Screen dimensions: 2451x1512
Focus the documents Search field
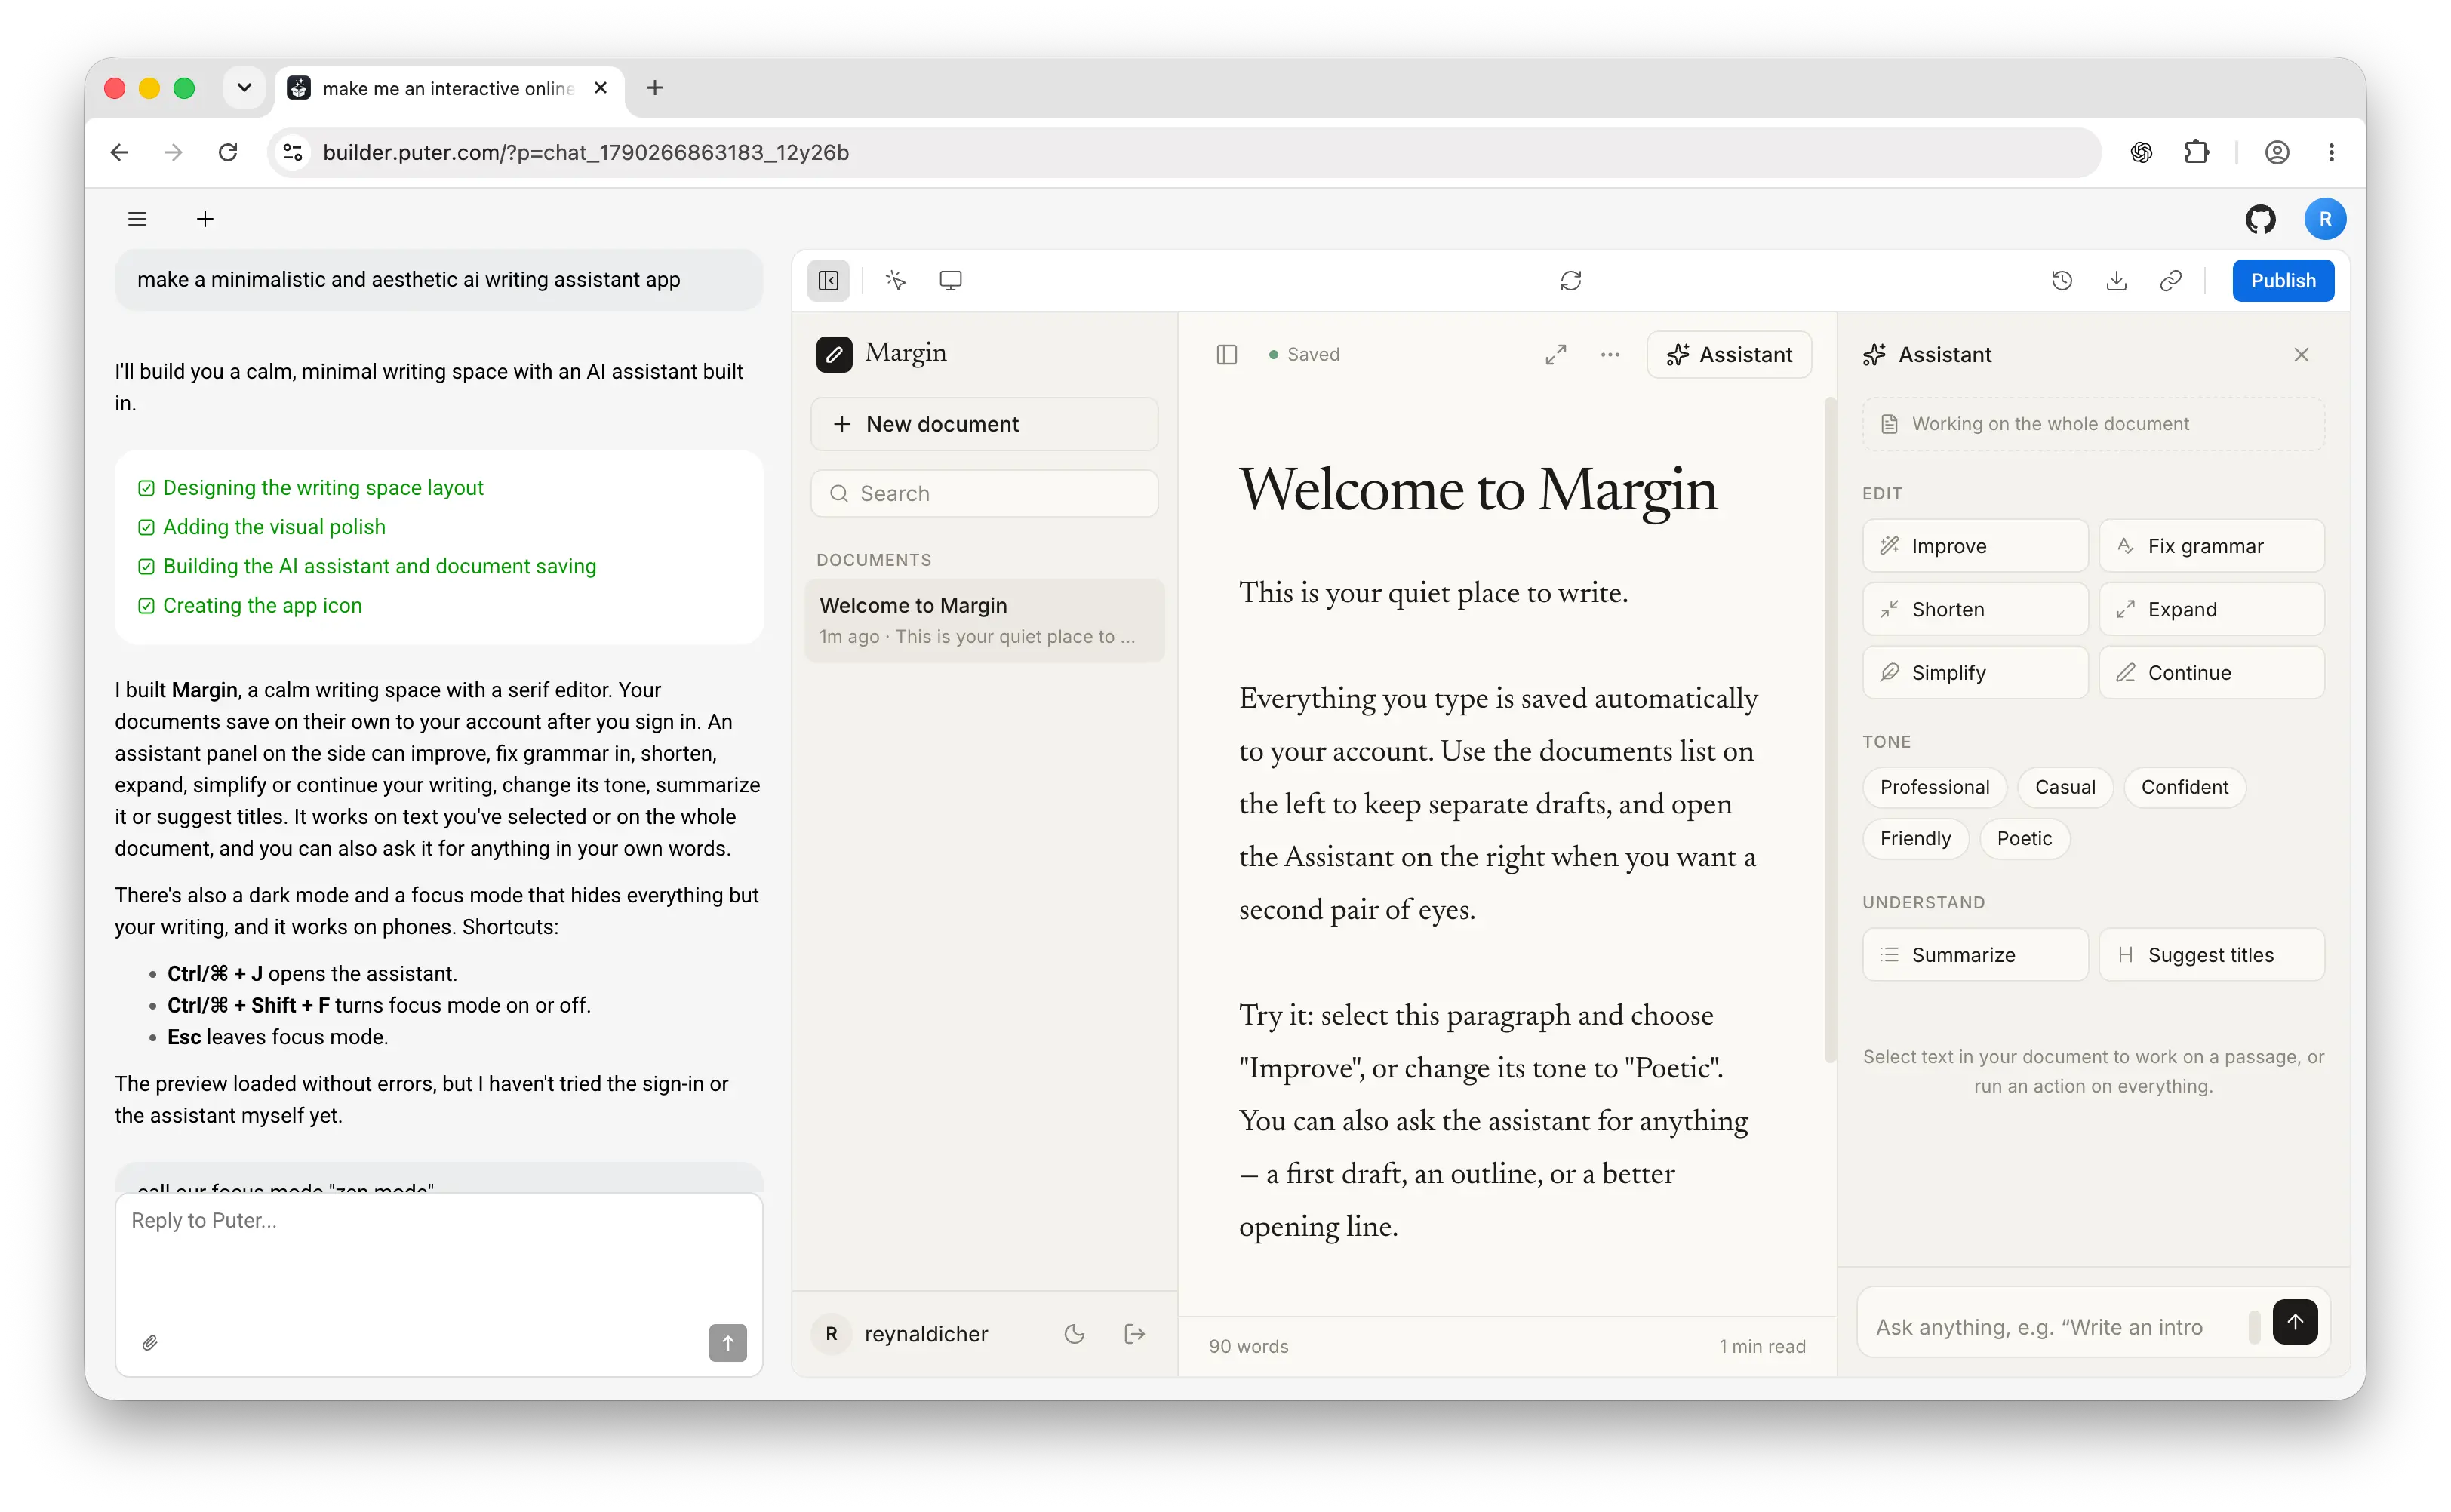tap(984, 494)
